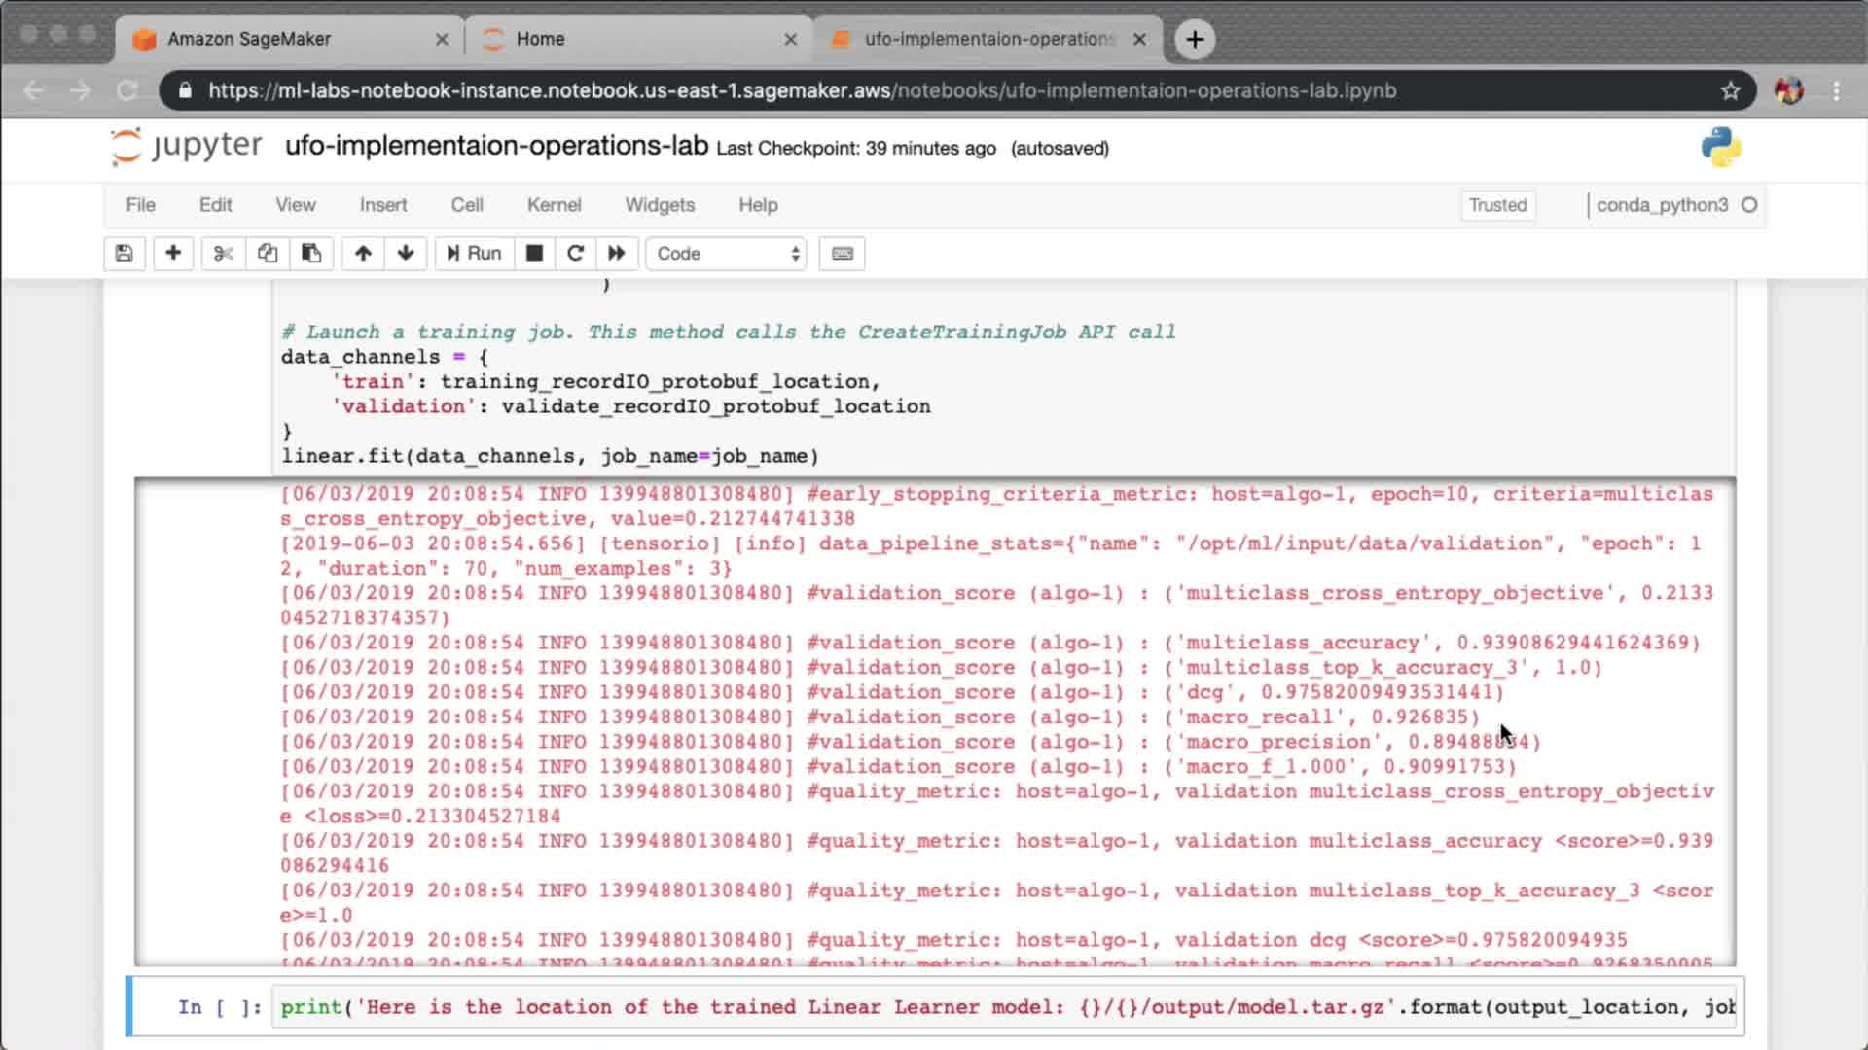This screenshot has height=1050, width=1868.
Task: Restart the kernel icon
Action: pos(575,254)
